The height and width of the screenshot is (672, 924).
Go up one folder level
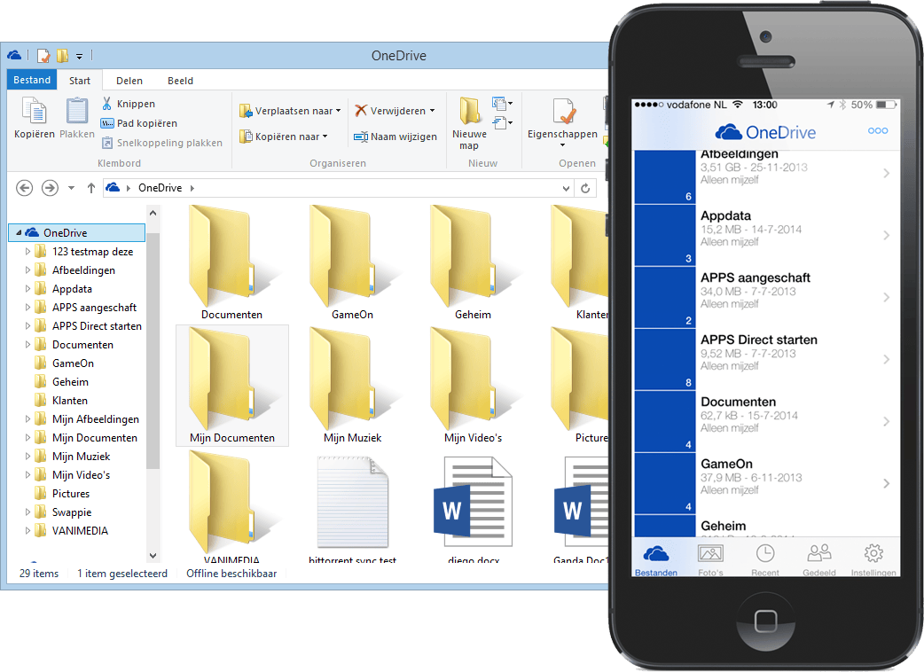tap(90, 188)
